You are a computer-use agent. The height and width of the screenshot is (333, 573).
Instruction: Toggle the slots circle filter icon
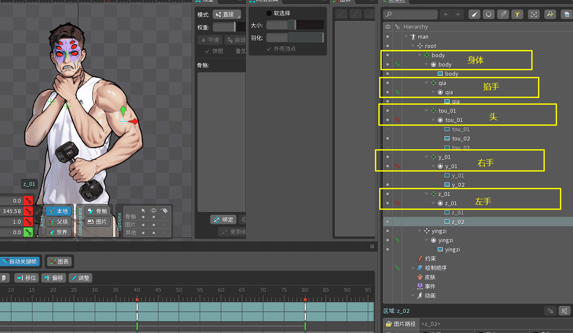(489, 14)
